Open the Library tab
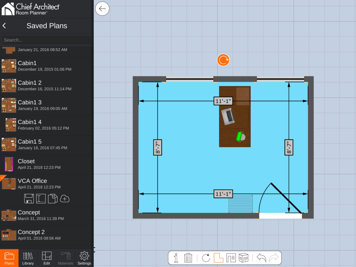Screen dimensions: 356x267 pyautogui.click(x=28, y=258)
